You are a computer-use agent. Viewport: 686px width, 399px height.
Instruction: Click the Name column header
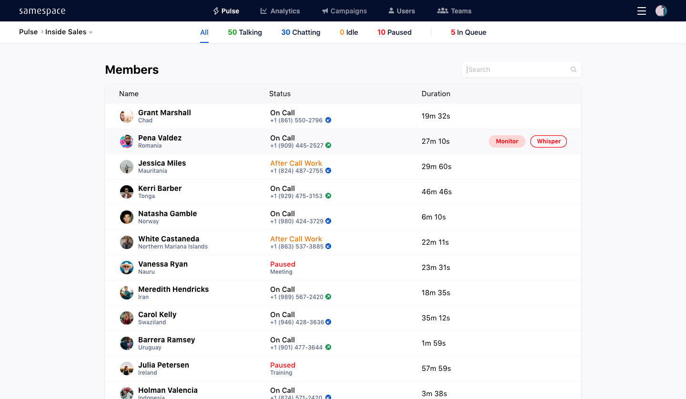click(129, 94)
